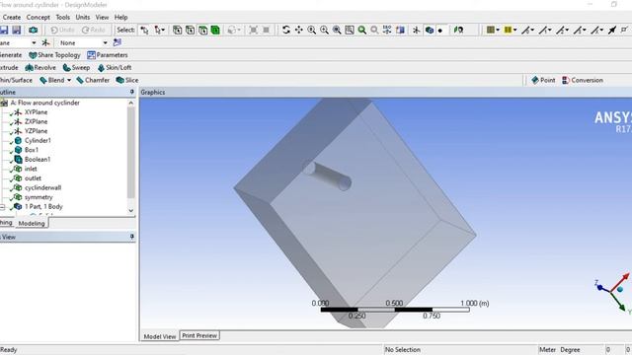Select A: Flow around cyclinder root node
This screenshot has height=355, width=632.
coord(44,103)
